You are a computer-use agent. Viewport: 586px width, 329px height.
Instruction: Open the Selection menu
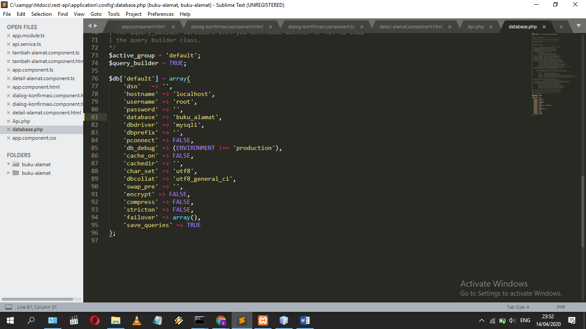point(42,14)
